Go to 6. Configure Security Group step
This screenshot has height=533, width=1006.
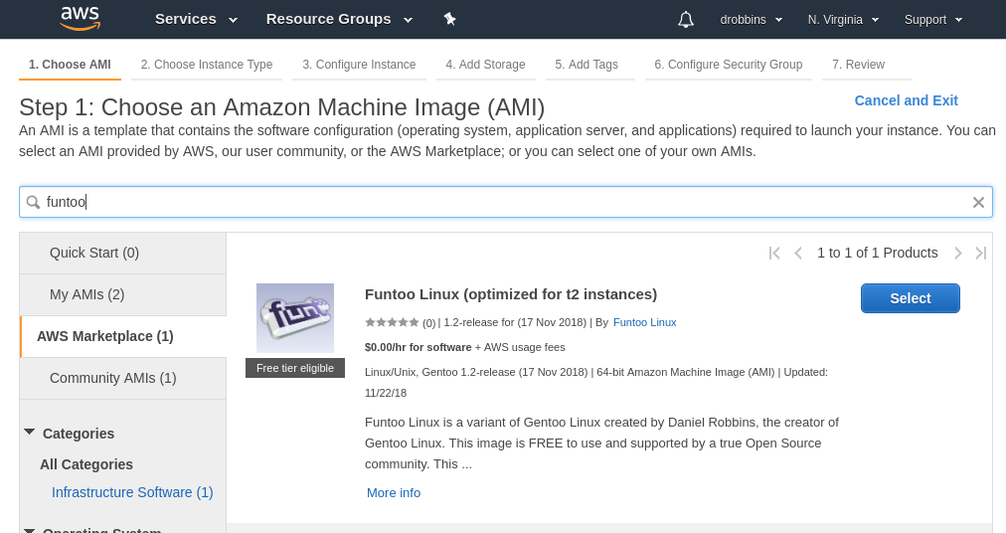(729, 65)
